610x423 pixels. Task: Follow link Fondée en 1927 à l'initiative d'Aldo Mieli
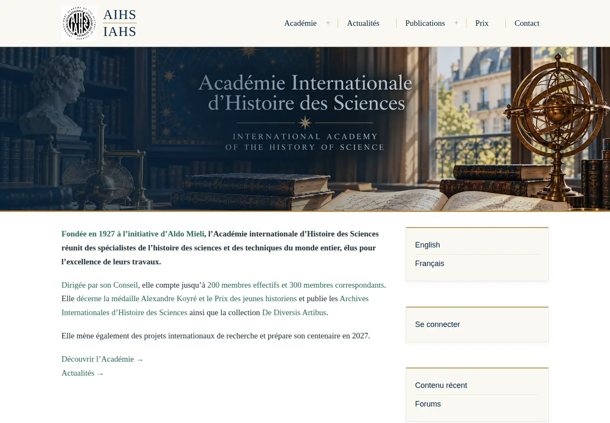(x=133, y=234)
